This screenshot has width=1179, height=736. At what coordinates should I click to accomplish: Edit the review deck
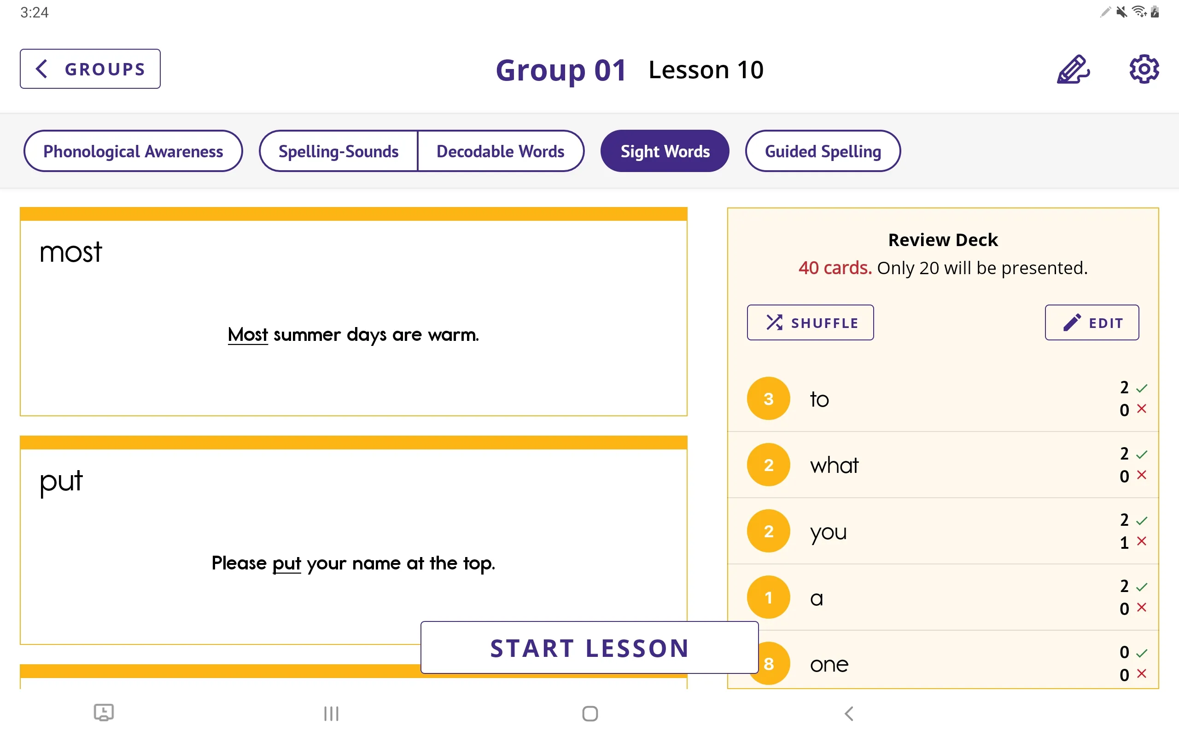1092,322
